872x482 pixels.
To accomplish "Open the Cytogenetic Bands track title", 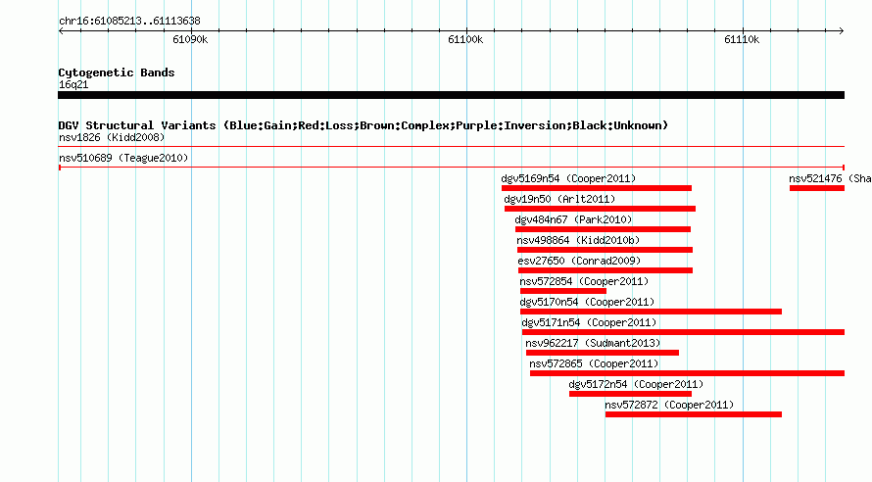I will click(117, 72).
